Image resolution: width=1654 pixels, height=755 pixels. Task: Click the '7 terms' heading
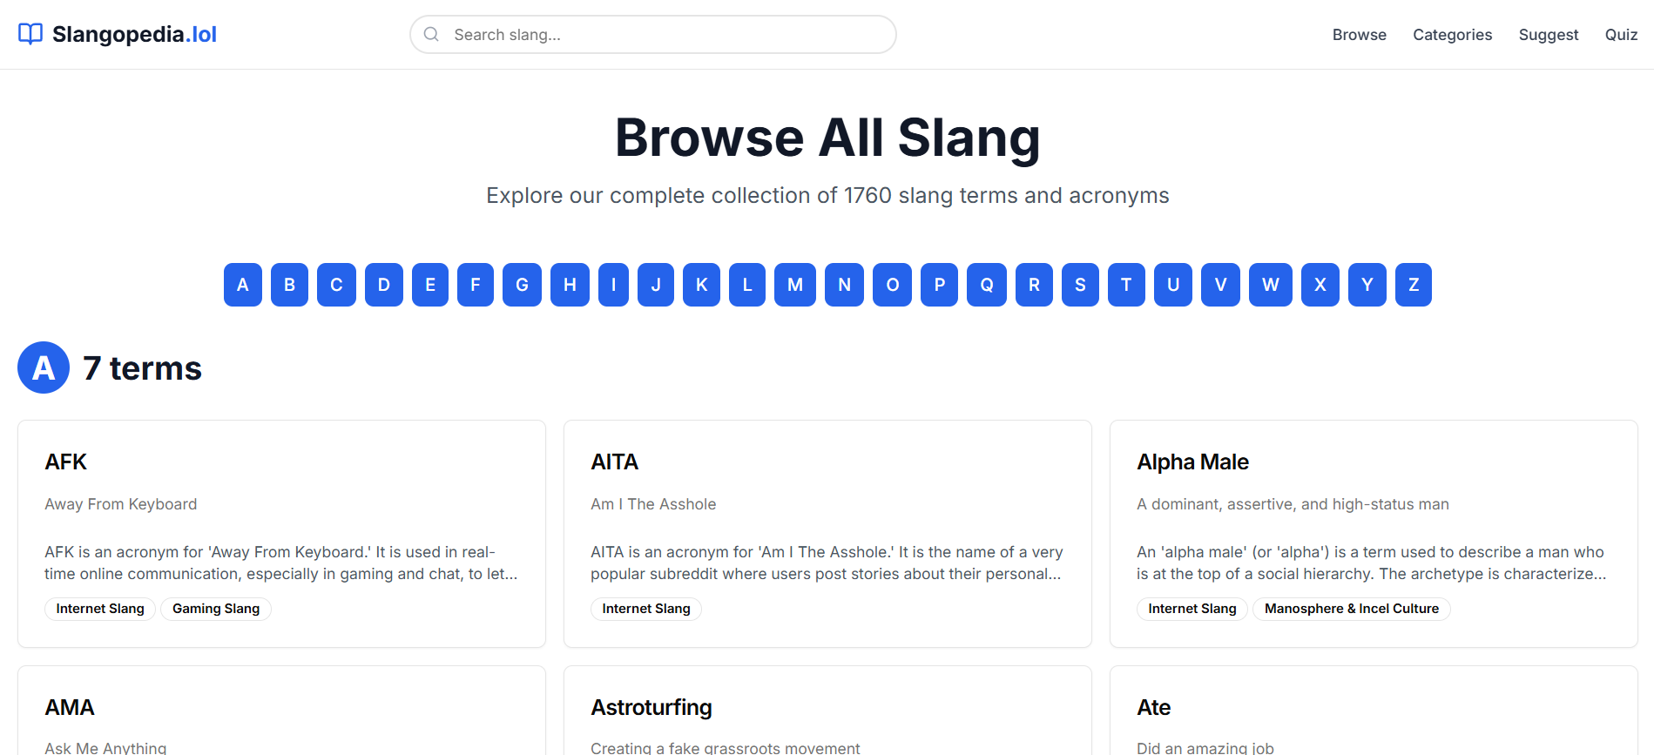[142, 368]
